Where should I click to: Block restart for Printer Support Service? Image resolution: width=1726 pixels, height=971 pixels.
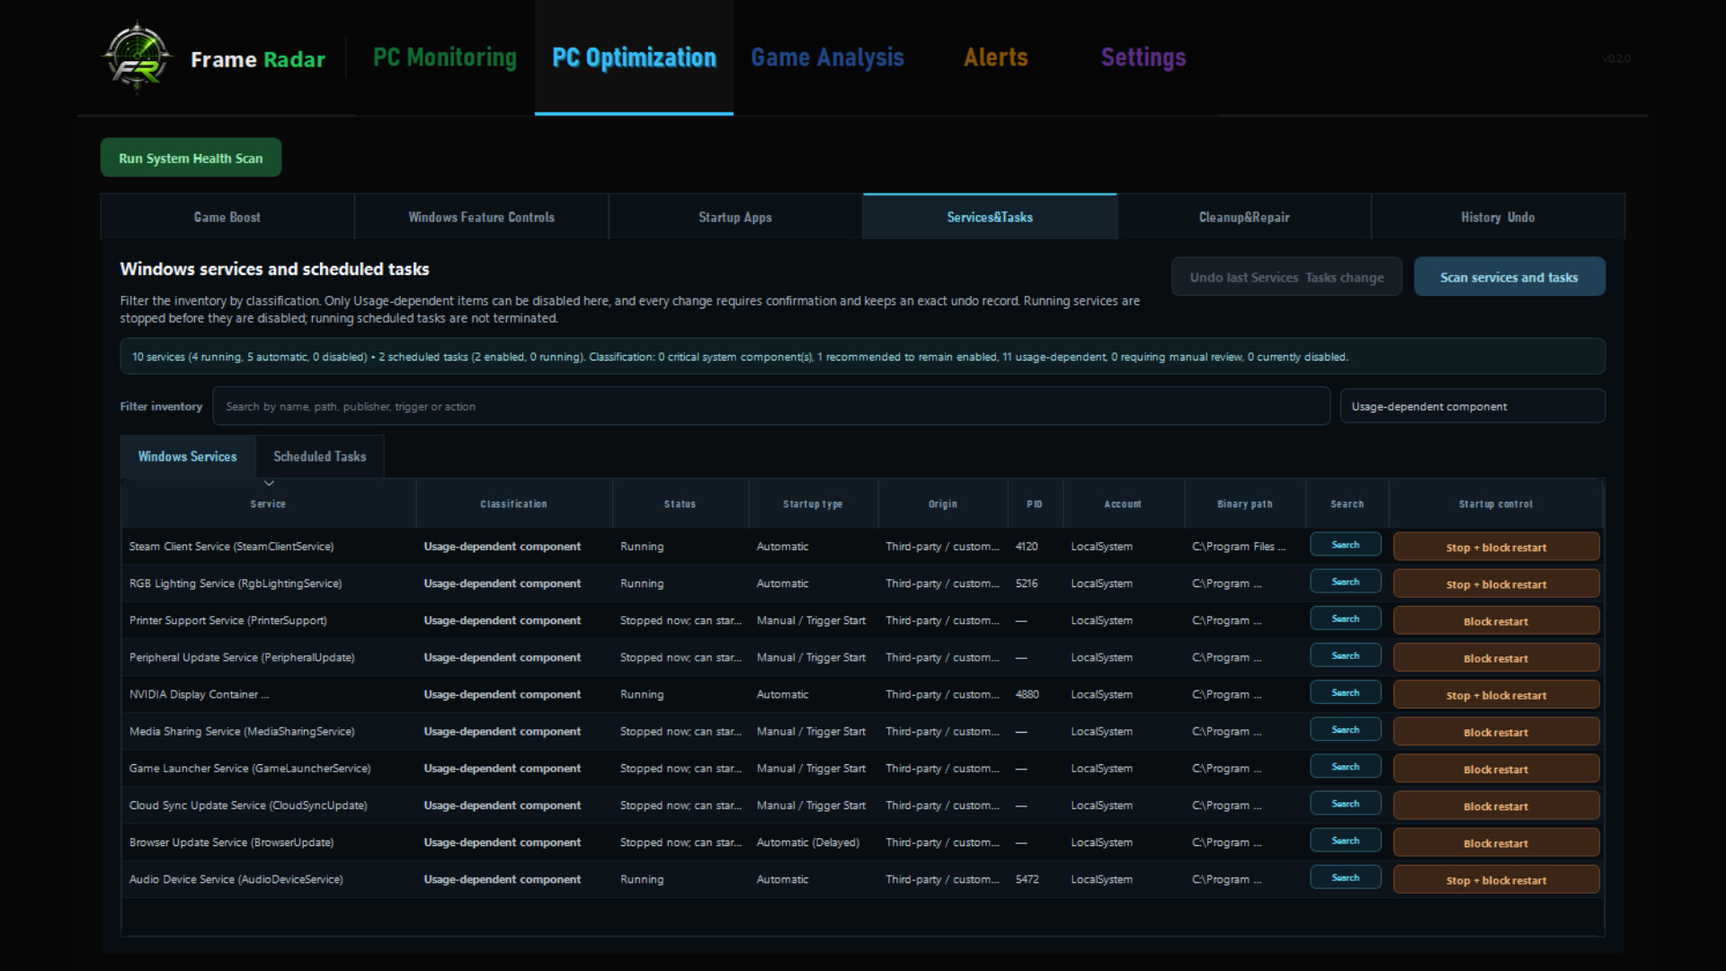coord(1496,620)
